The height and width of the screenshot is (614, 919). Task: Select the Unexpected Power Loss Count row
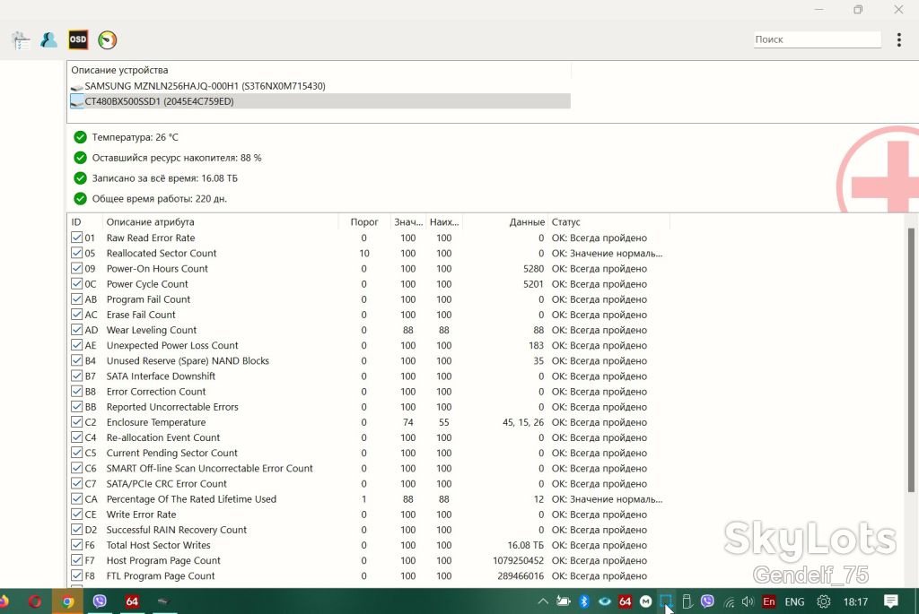click(x=369, y=345)
